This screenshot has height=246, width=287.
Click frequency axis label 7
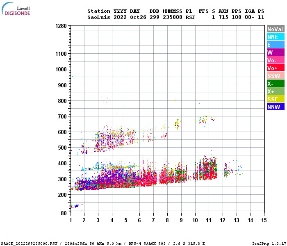[x=153, y=220]
